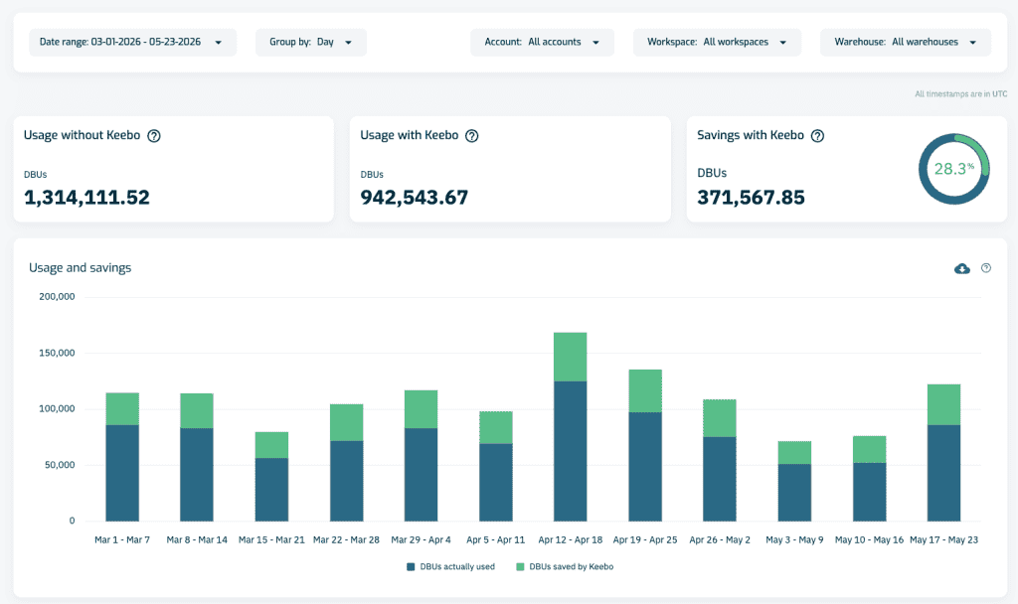Select the 200,000 y-axis label
Screen dimensions: 1018x604
[x=57, y=296]
